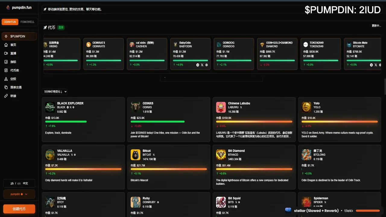Click the Chinese Labubu avatar image
The image size is (386, 217).
pos(221,107)
